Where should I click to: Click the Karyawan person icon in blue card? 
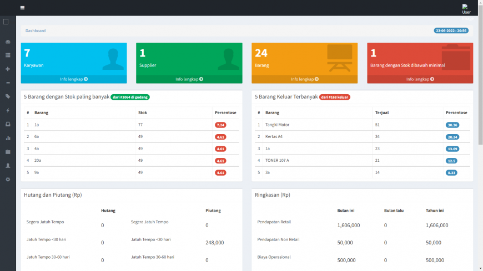(x=113, y=59)
